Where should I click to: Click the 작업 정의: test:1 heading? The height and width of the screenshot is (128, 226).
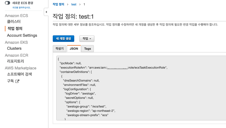point(73,16)
